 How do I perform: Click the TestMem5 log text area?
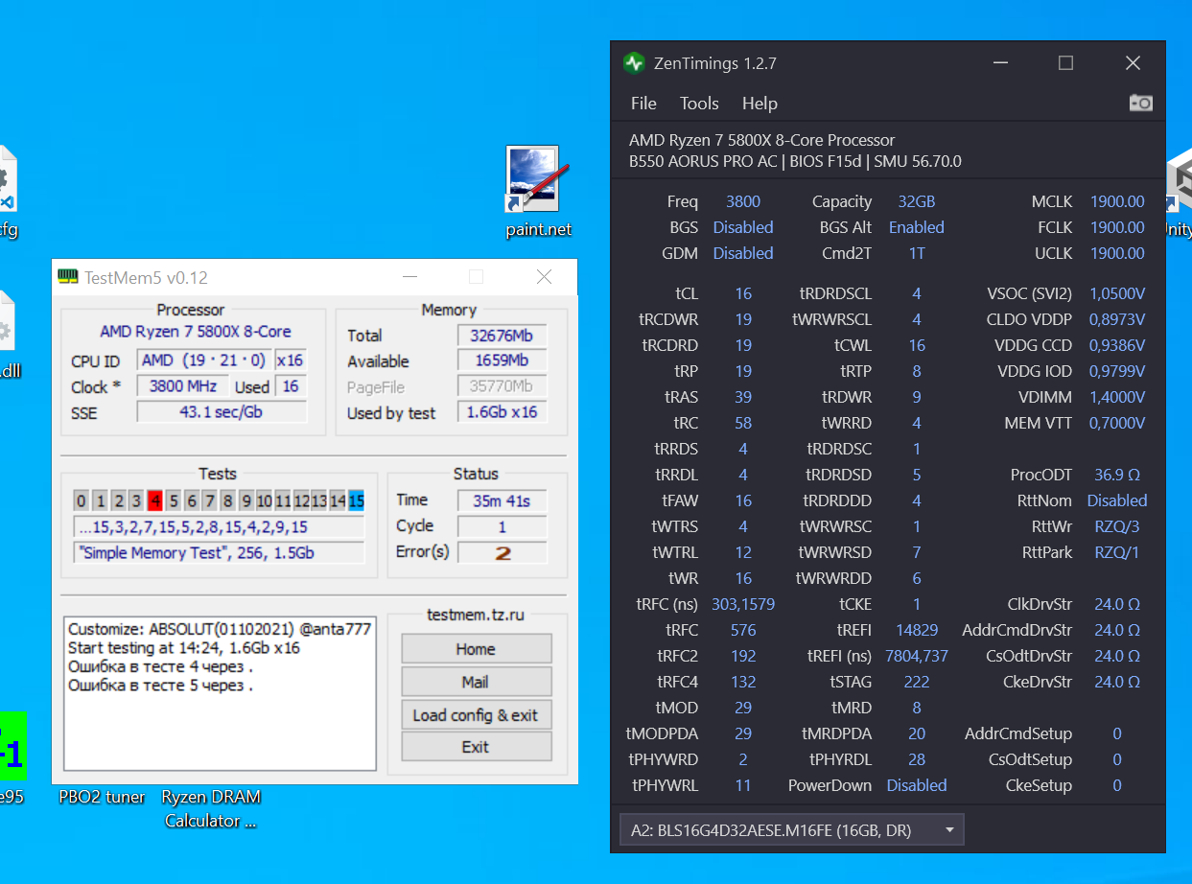click(x=221, y=693)
